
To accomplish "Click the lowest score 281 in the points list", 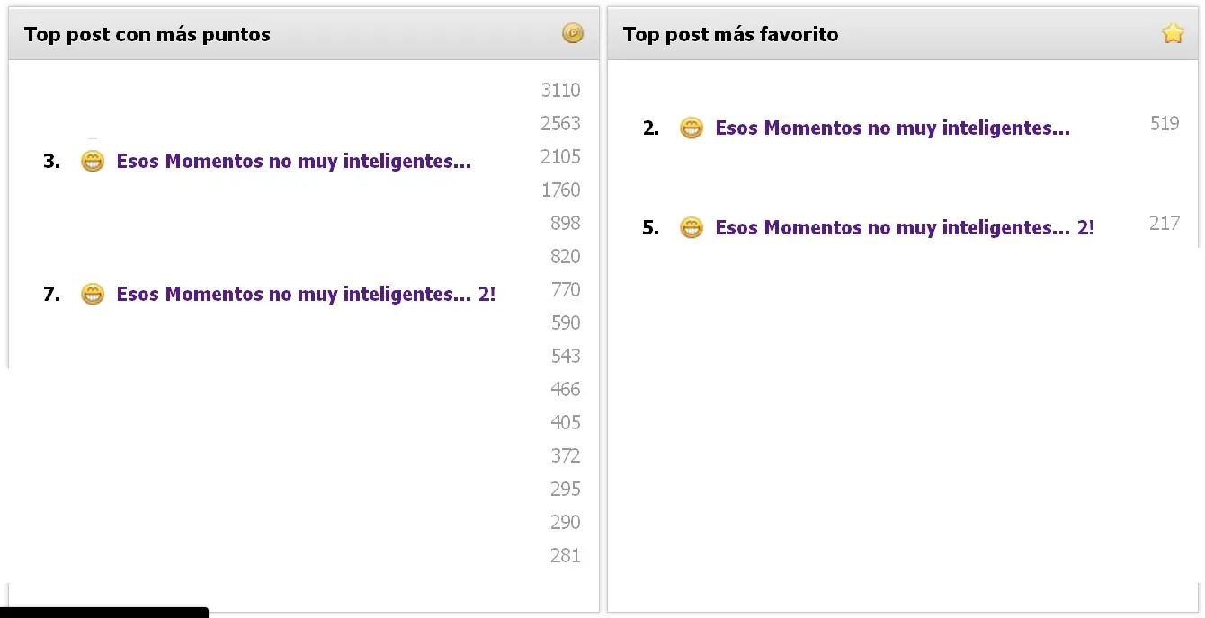I will pyautogui.click(x=566, y=555).
